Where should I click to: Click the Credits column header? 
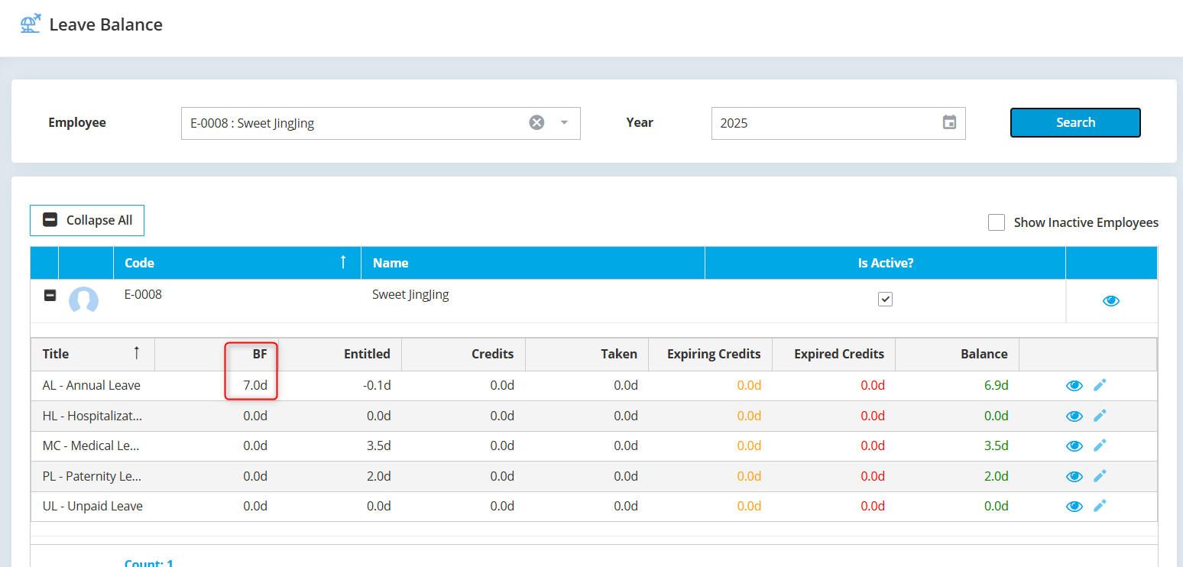point(463,354)
